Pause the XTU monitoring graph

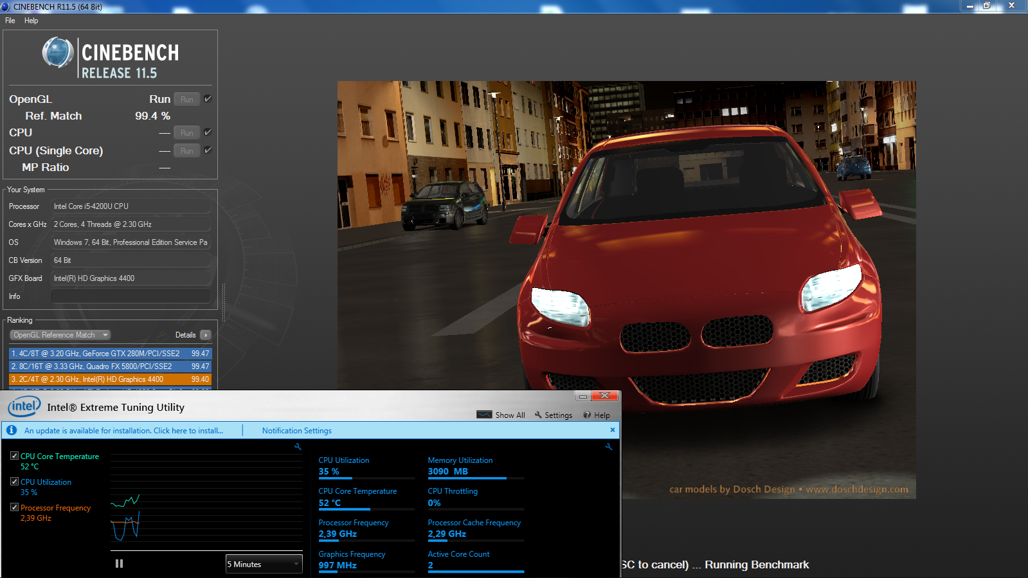(119, 563)
